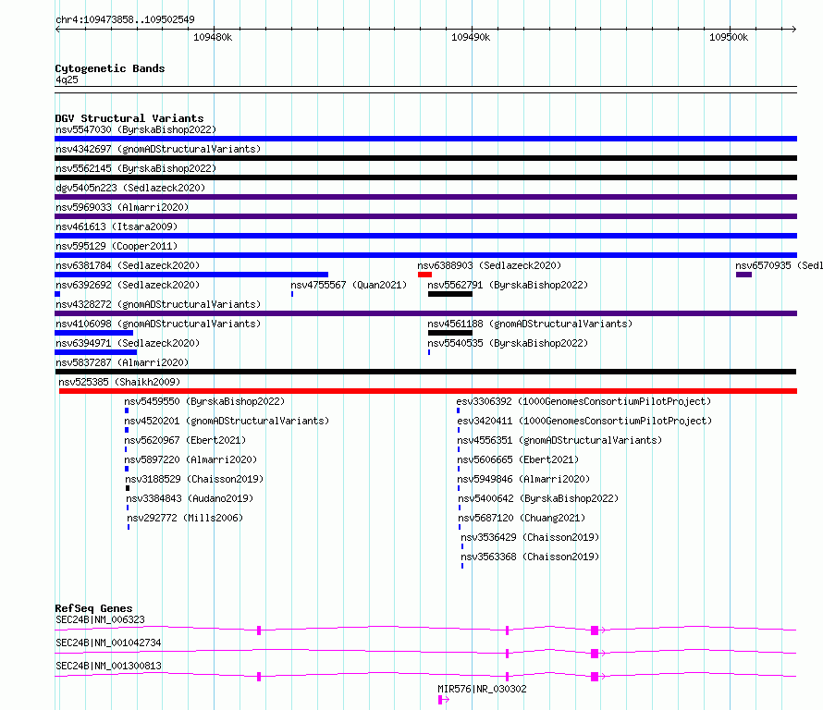Select nsv525385 (Shaikh2009) label
This screenshot has height=710, width=823.
coord(119,382)
